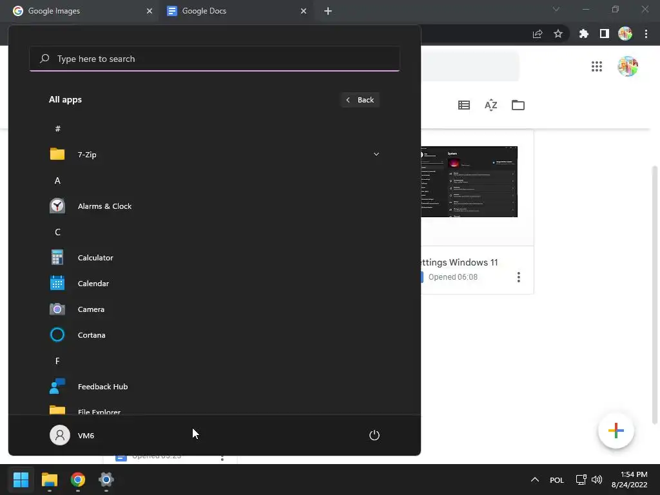660x495 pixels.
Task: Click the Chrome tab search dropdown arrow
Action: (556, 9)
